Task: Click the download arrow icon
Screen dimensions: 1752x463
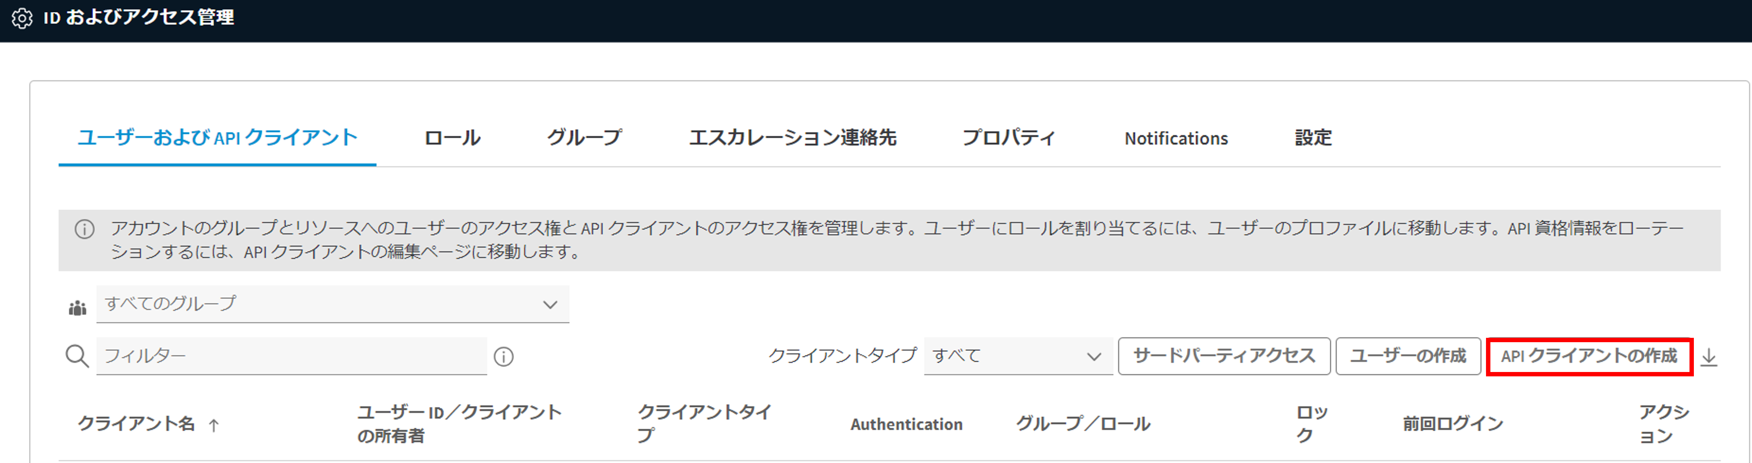Action: pyautogui.click(x=1709, y=357)
